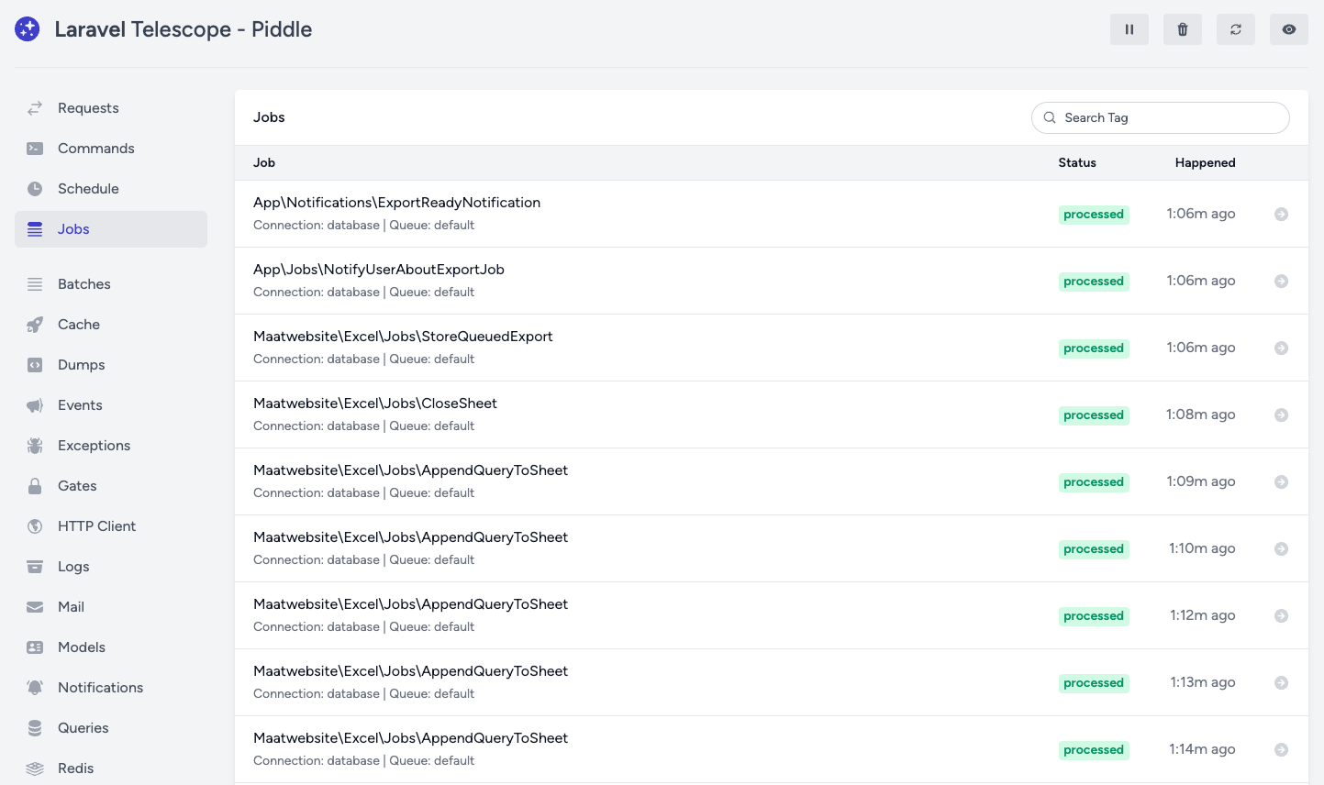Viewport: 1324px width, 785px height.
Task: Click the Jobs panel title
Action: pyautogui.click(x=269, y=117)
